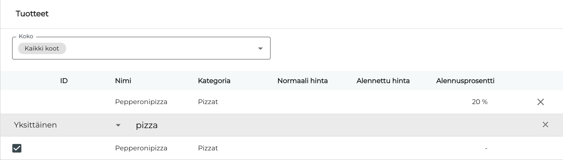The width and height of the screenshot is (563, 160).
Task: Click the Nimi column header
Action: coord(123,81)
